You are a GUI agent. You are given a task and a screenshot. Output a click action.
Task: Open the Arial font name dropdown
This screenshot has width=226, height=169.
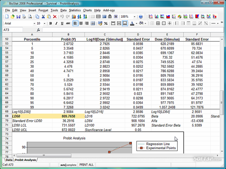34,23
